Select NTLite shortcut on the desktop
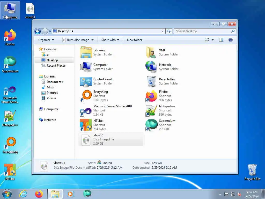Viewport: 265px width, 199px height. (x=10, y=172)
